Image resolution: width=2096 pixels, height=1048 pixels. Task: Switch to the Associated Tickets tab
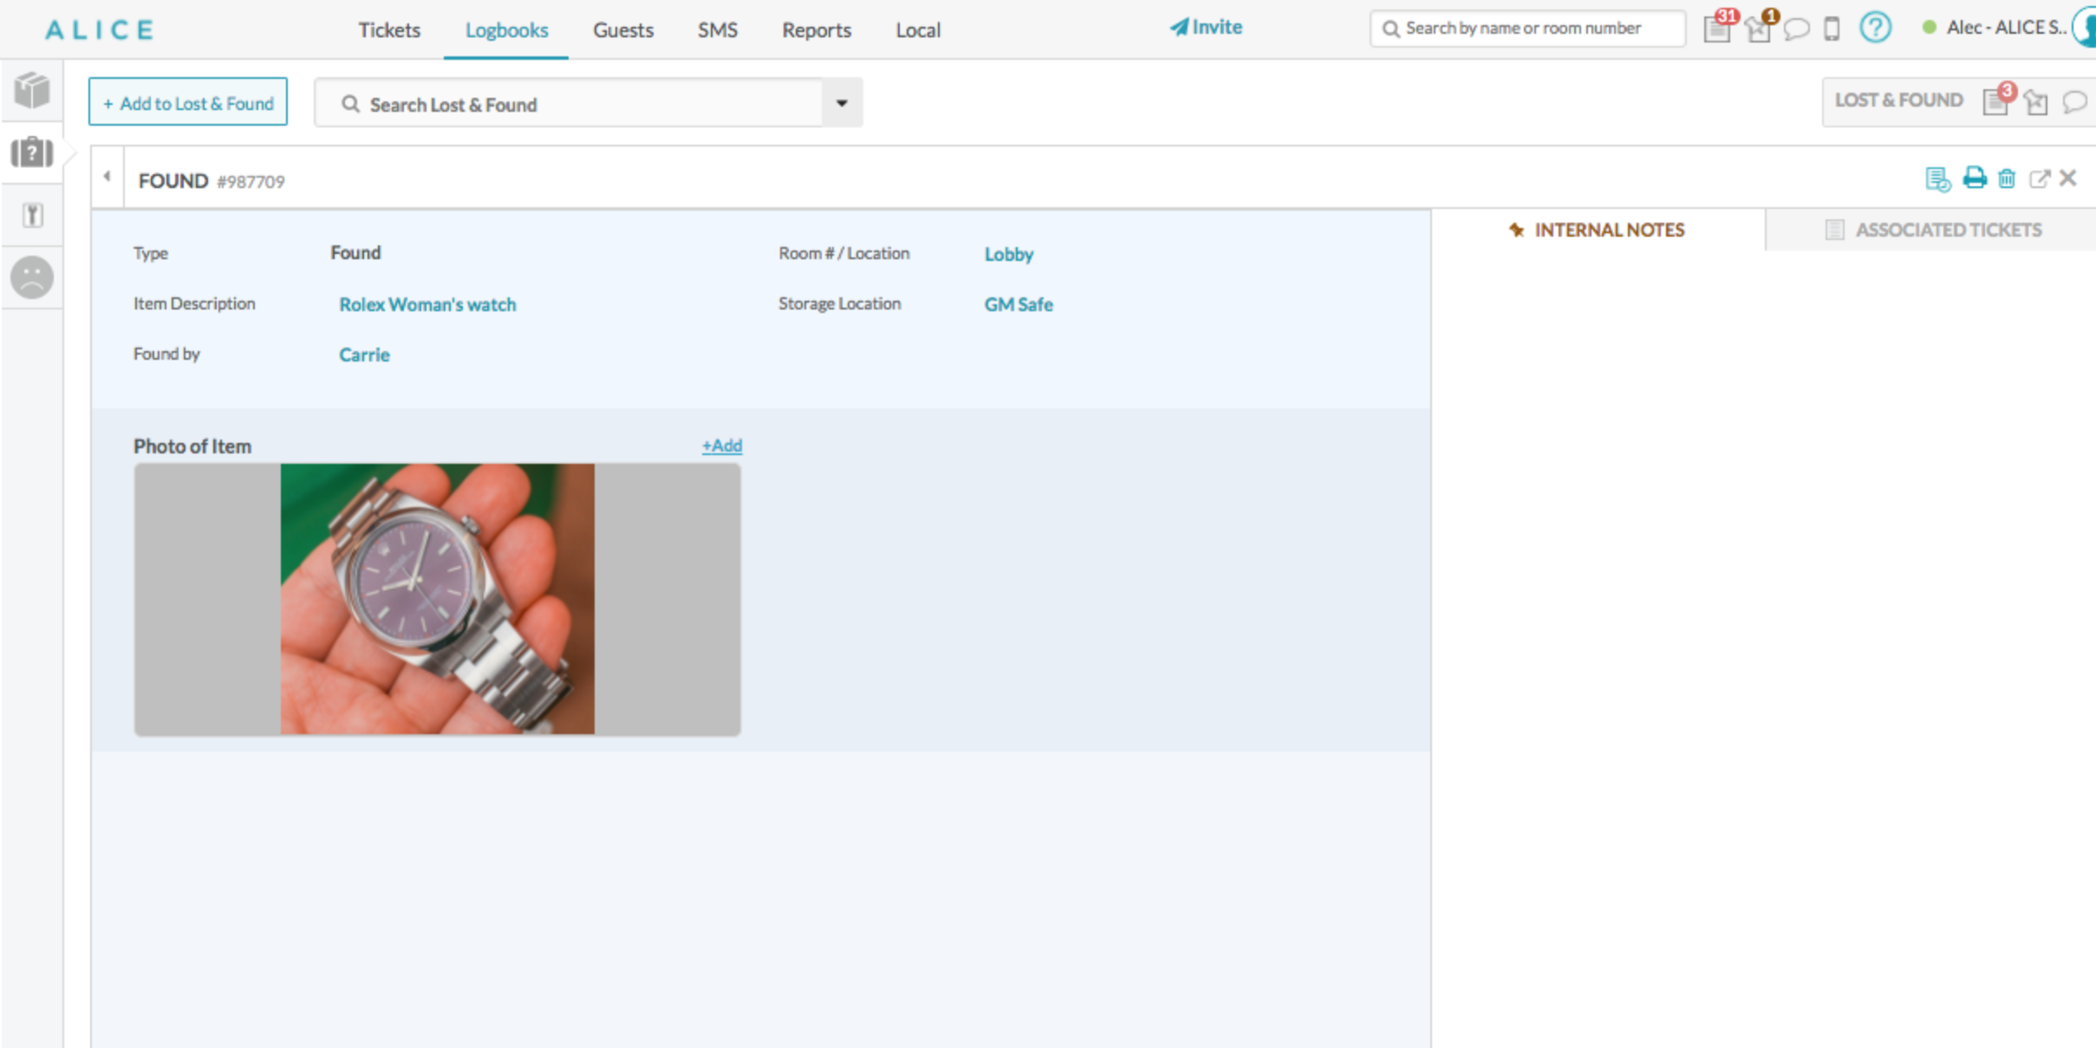pos(1948,230)
